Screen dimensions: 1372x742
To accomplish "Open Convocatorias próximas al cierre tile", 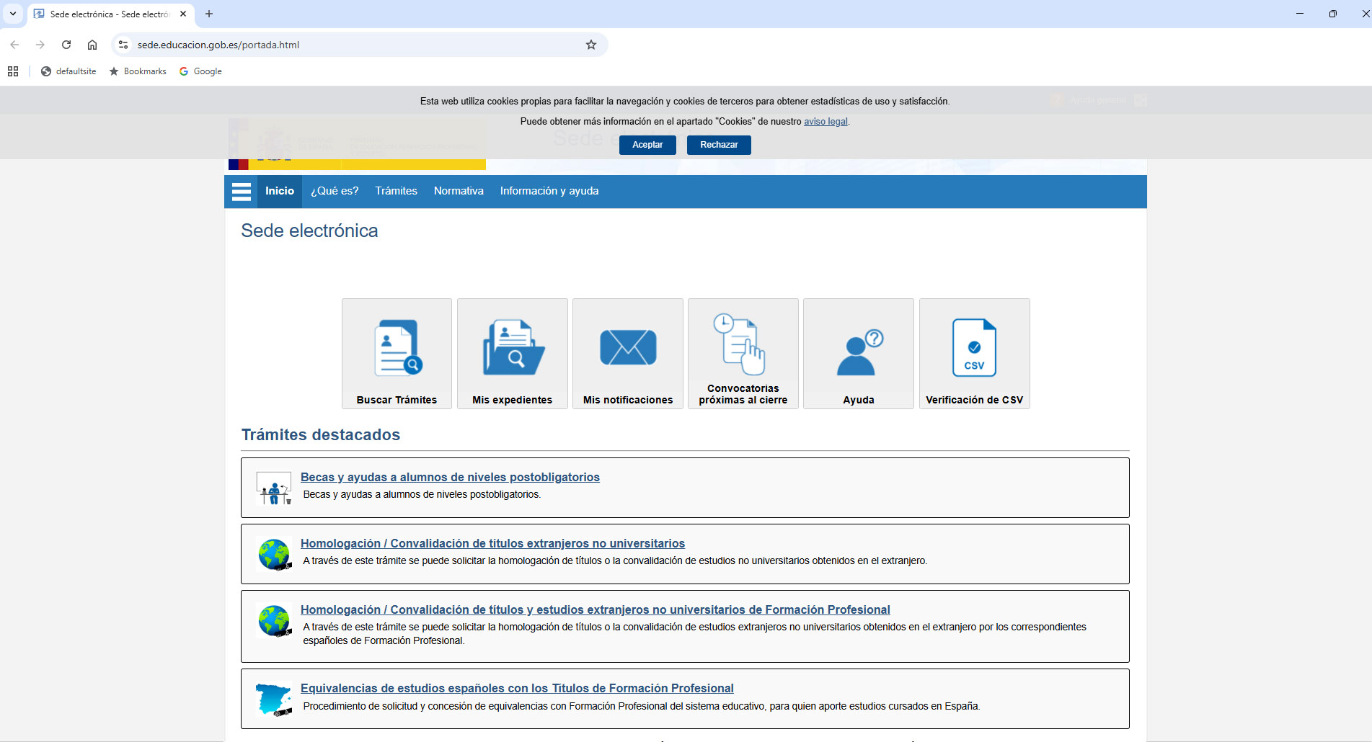I will click(743, 353).
